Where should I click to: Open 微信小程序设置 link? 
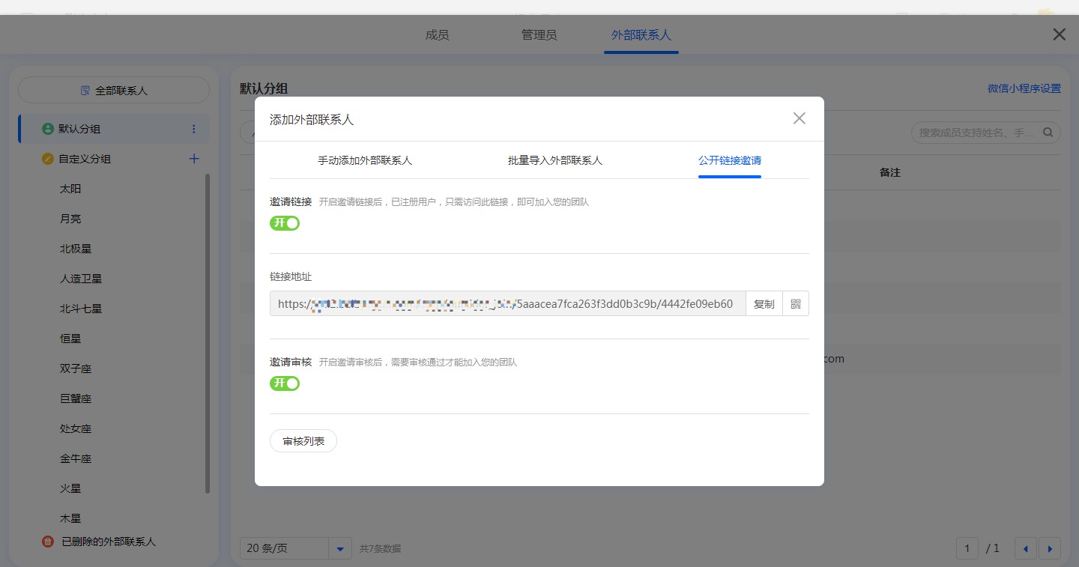[x=1024, y=88]
